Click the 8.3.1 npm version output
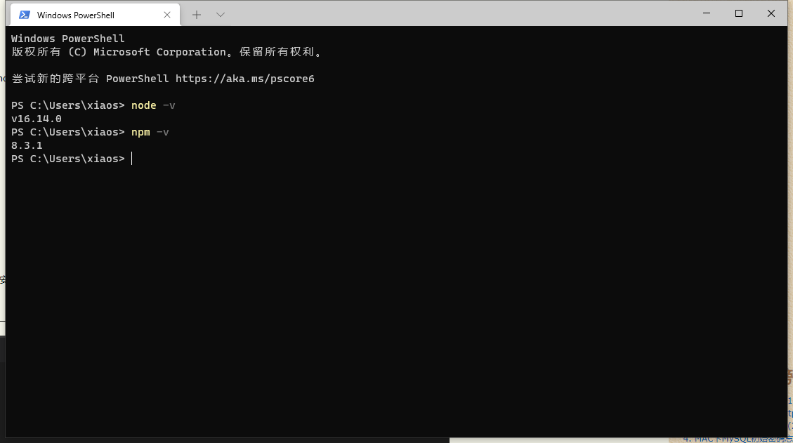The image size is (793, 443). click(27, 145)
